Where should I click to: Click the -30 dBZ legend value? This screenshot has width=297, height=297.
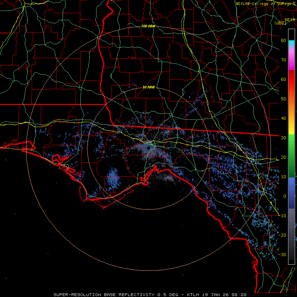[282, 255]
